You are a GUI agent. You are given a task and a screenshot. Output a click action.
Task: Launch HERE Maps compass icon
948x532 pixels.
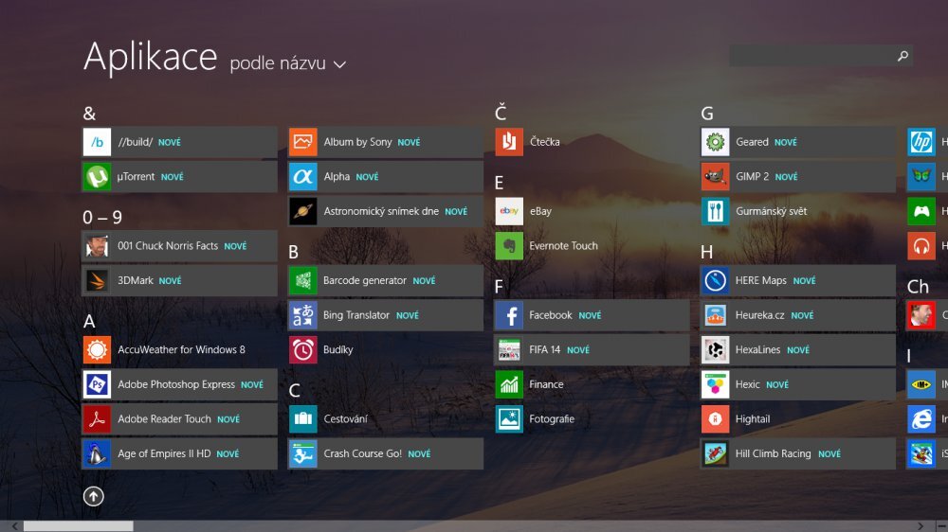(x=715, y=280)
